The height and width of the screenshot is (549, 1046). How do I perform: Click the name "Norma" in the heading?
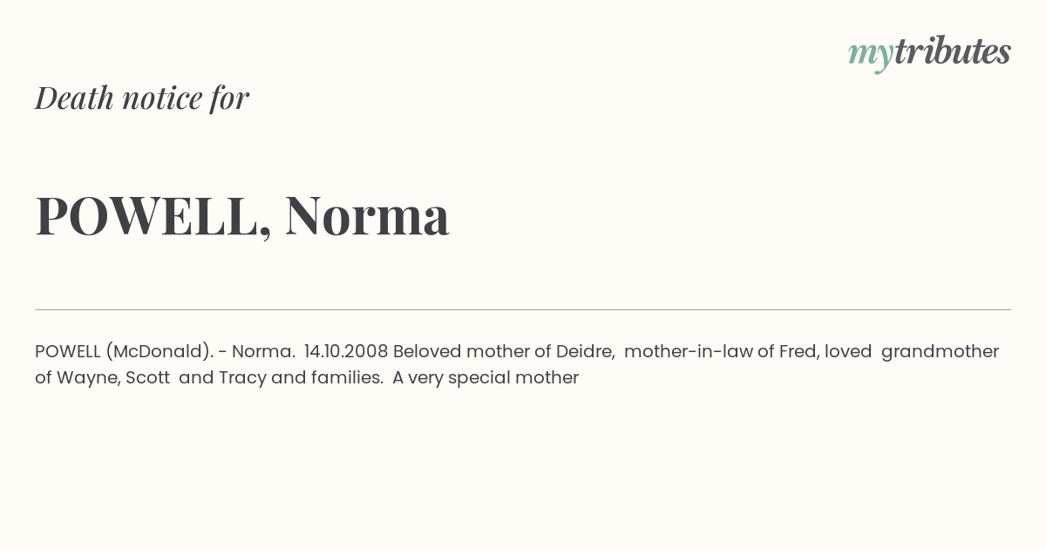click(x=367, y=215)
